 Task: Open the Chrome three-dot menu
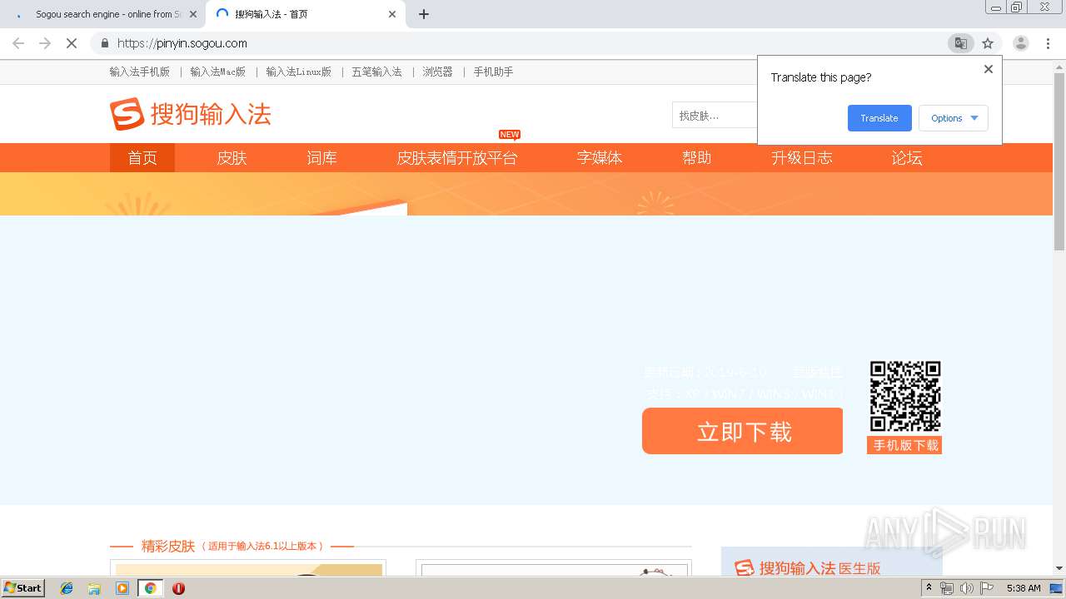pyautogui.click(x=1048, y=43)
